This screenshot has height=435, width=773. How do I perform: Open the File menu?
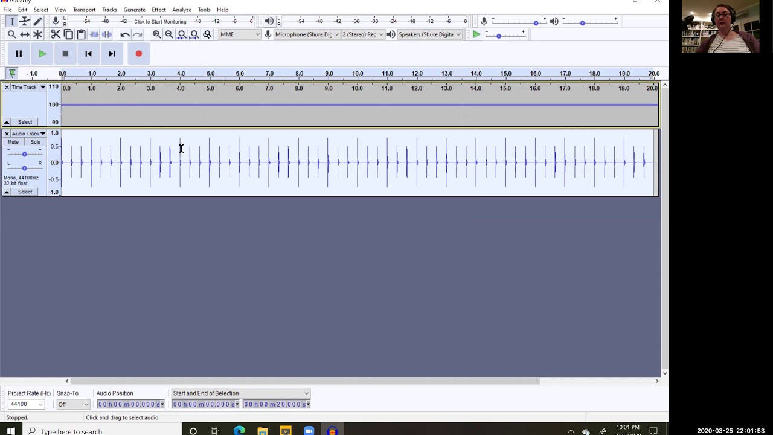[x=7, y=10]
